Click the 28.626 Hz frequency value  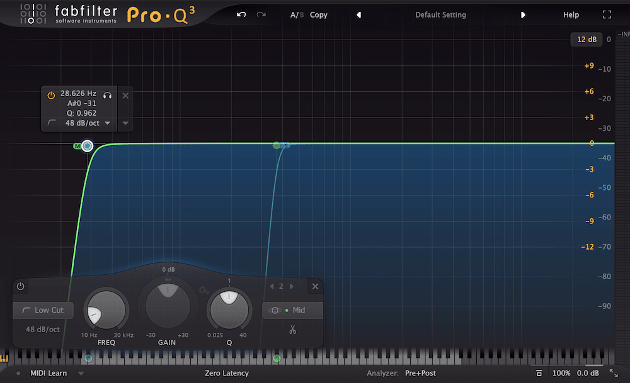pos(78,94)
